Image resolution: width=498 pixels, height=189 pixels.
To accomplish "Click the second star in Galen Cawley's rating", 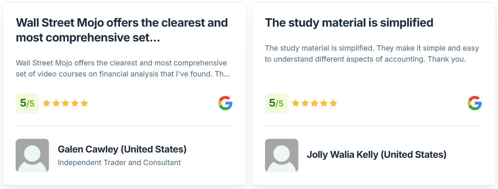I will pos(56,103).
